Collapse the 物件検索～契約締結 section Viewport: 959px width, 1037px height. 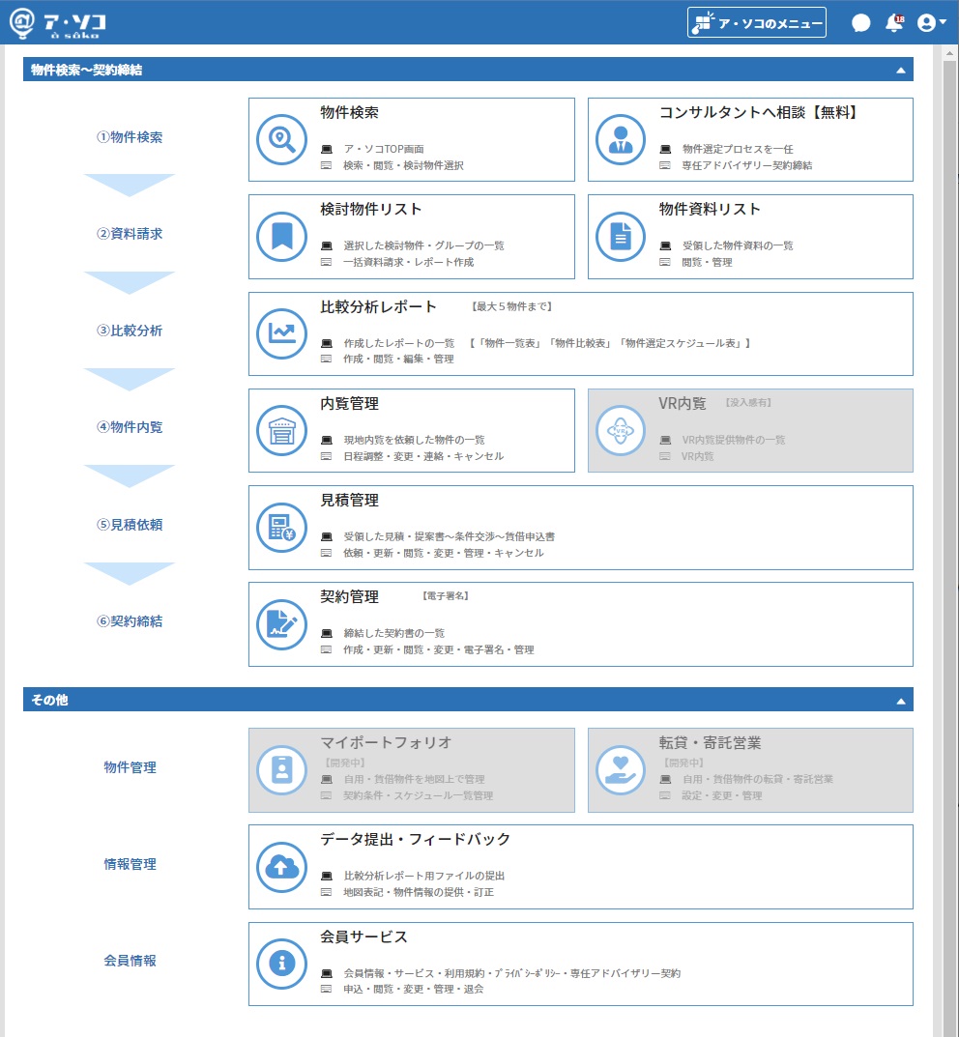click(901, 71)
